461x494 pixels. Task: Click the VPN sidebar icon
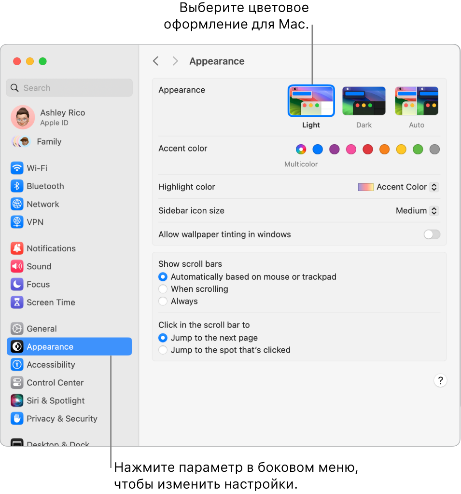pos(17,222)
